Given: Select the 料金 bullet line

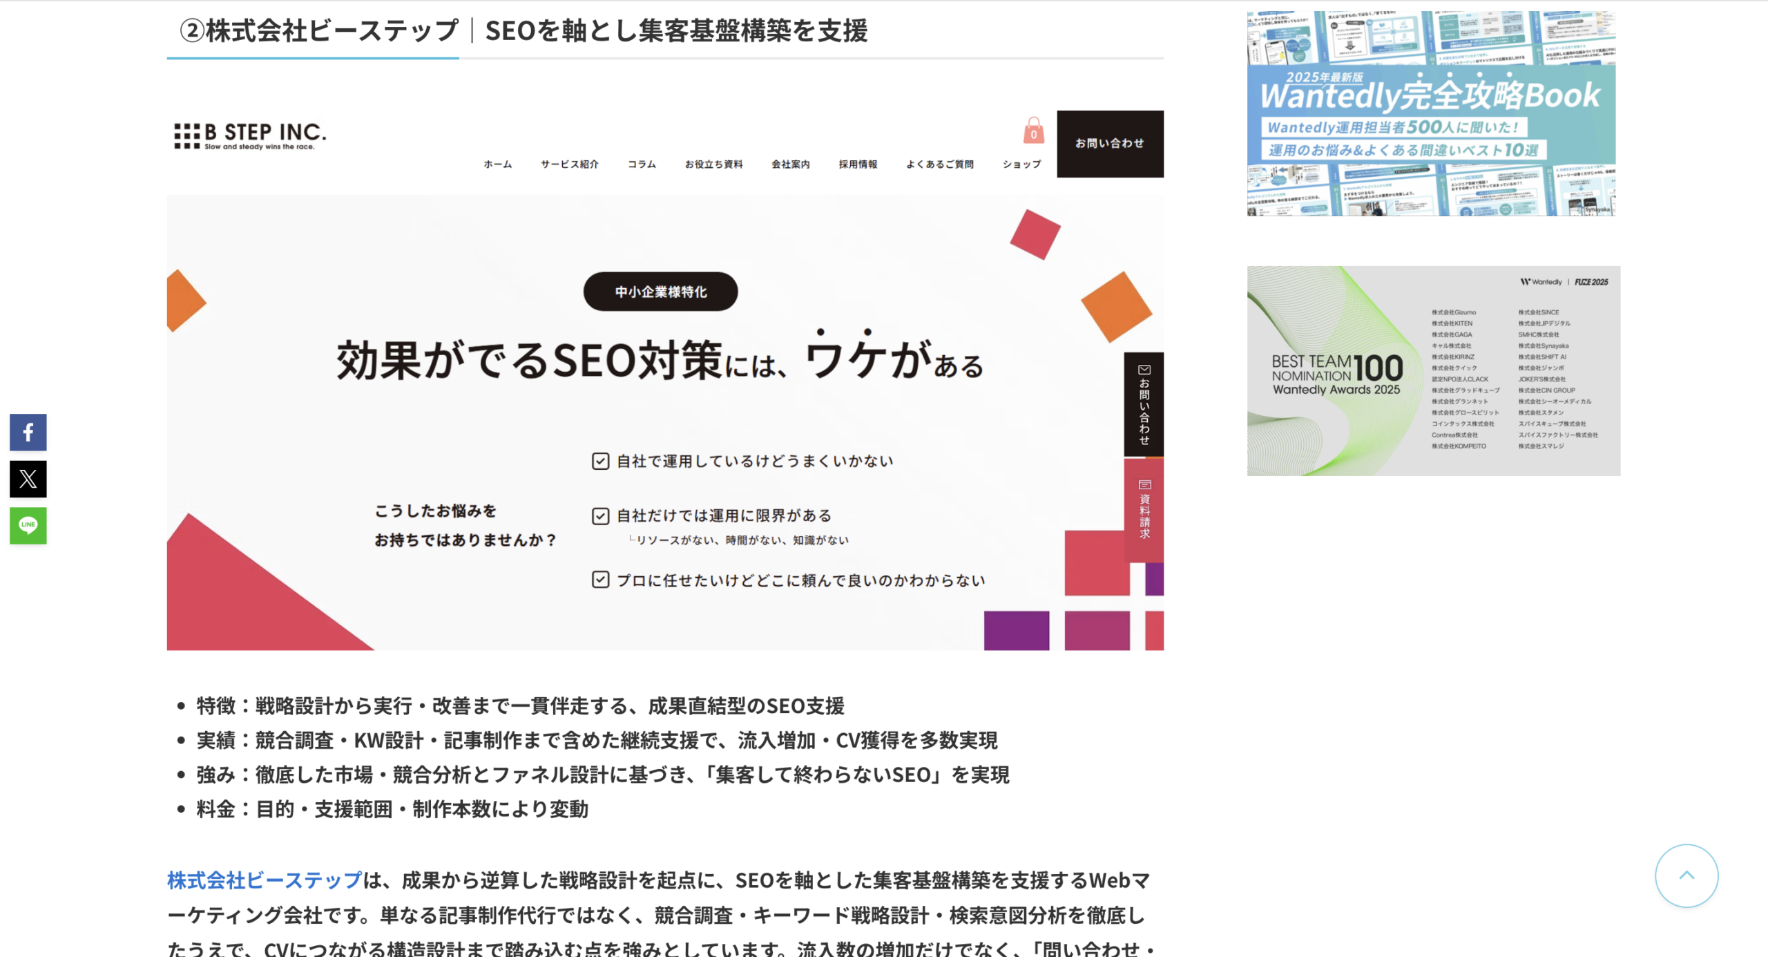Looking at the screenshot, I should point(392,809).
